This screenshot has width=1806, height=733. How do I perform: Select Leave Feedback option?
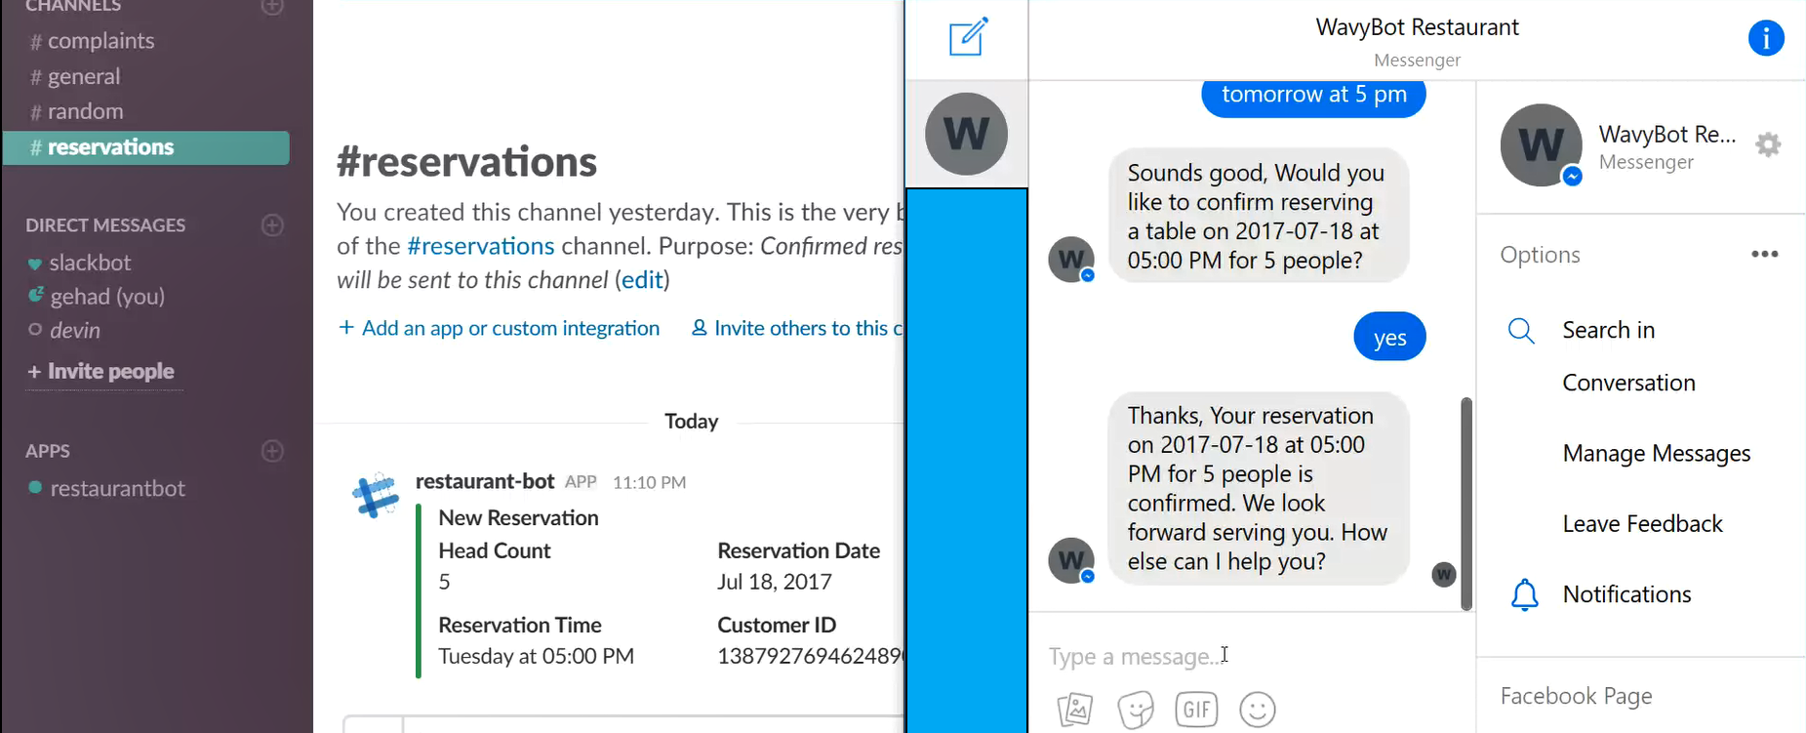pyautogui.click(x=1642, y=524)
